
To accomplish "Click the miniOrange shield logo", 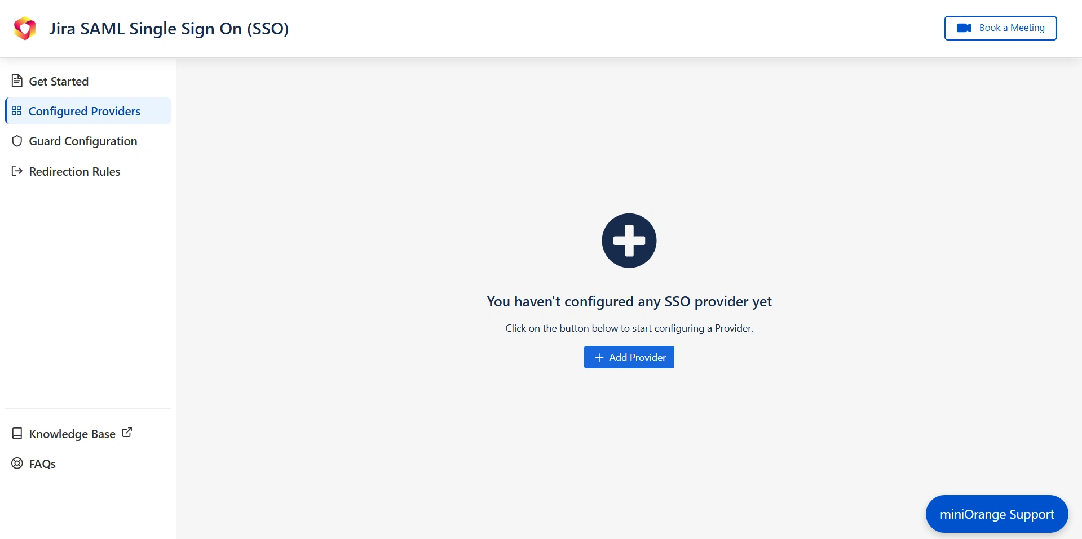I will [x=25, y=28].
